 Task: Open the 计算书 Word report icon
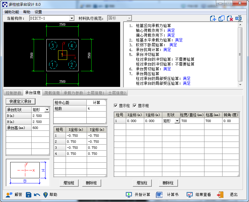[x=159, y=195]
